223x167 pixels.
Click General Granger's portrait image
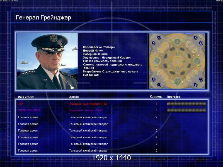[x=47, y=61]
